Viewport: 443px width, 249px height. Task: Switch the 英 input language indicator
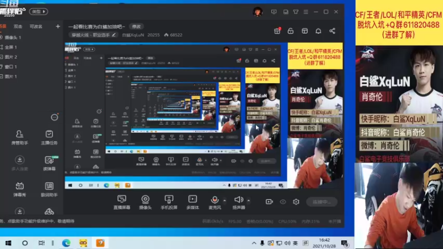(x=295, y=243)
